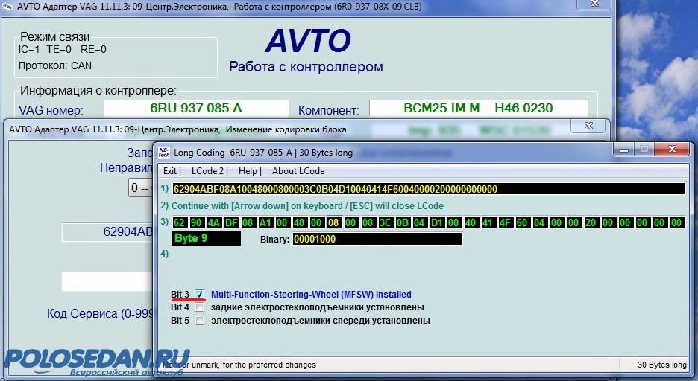Click the component field BCM25 IM M
Screen dimensions: 698x381
click(477, 109)
